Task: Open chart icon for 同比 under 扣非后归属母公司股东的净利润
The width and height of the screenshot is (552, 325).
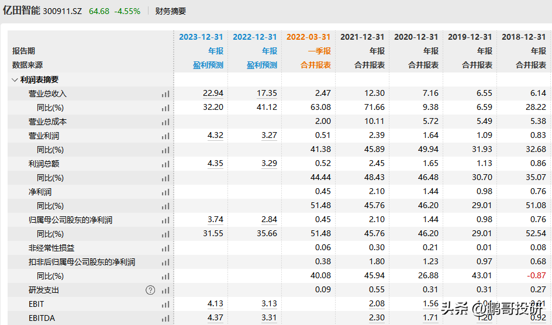Action: (x=165, y=276)
